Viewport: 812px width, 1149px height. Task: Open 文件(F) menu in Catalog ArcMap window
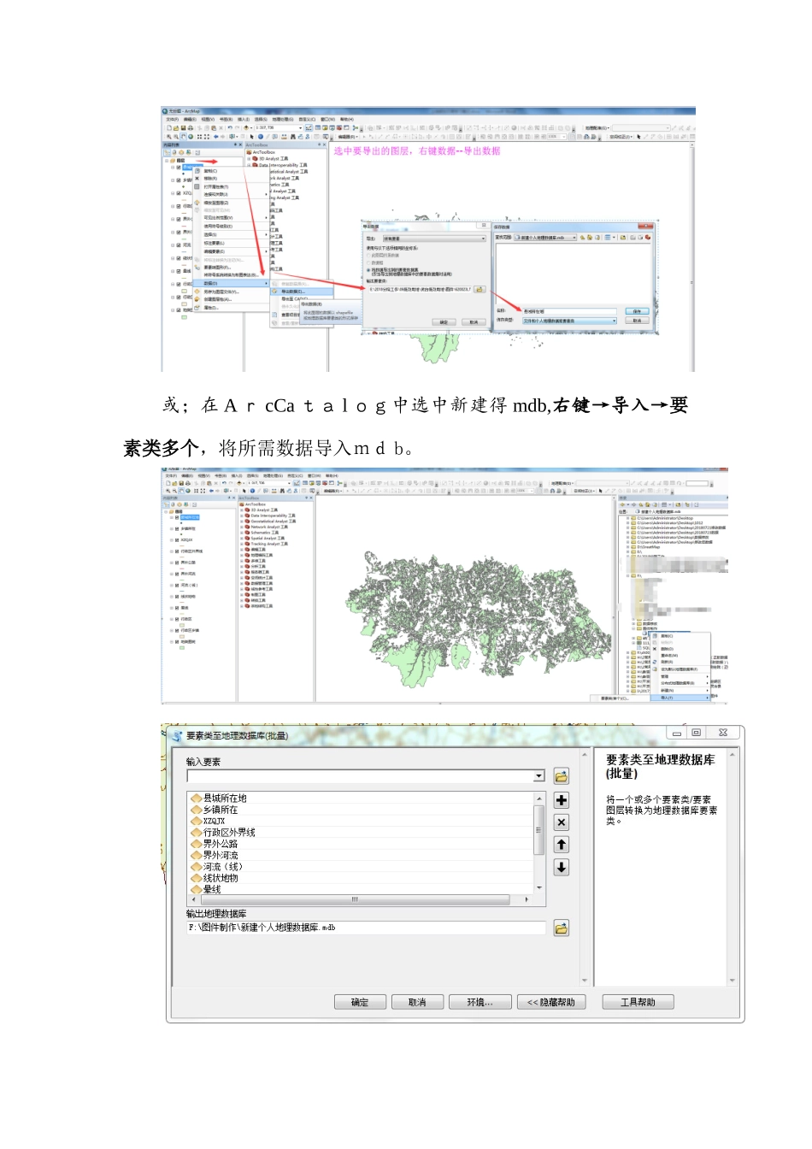pos(171,476)
